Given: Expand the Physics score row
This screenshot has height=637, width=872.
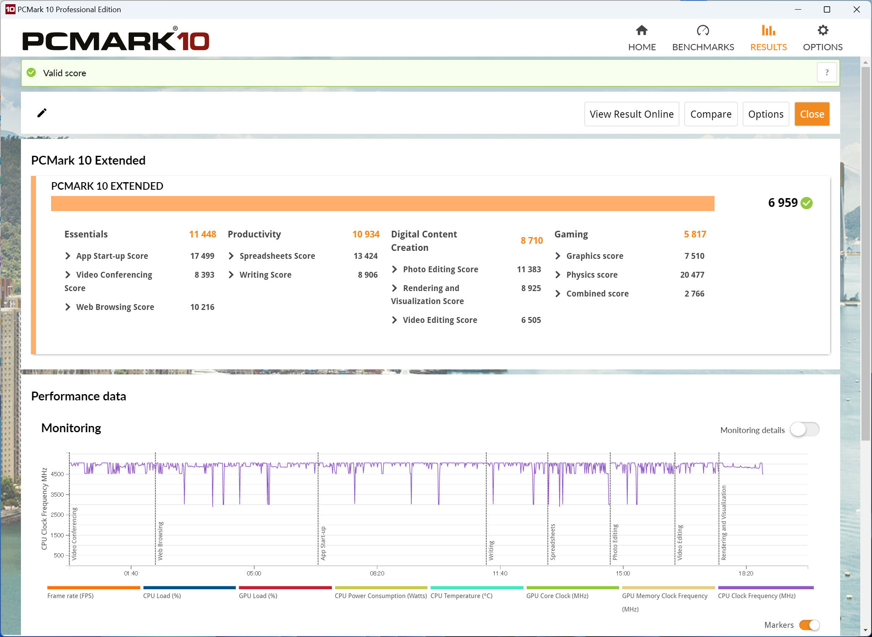Looking at the screenshot, I should pos(558,275).
